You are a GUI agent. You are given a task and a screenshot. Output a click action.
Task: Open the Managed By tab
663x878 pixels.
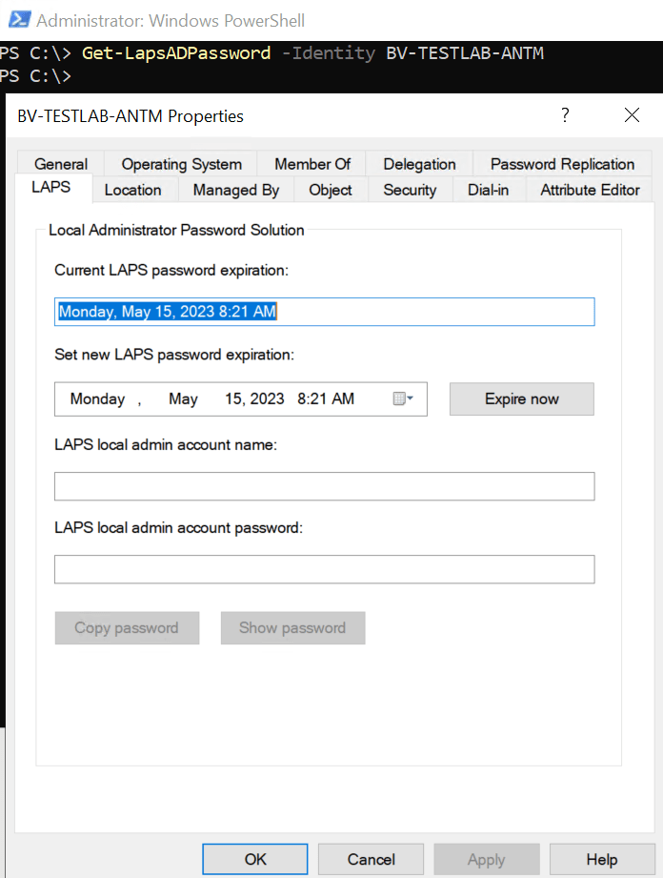click(235, 190)
